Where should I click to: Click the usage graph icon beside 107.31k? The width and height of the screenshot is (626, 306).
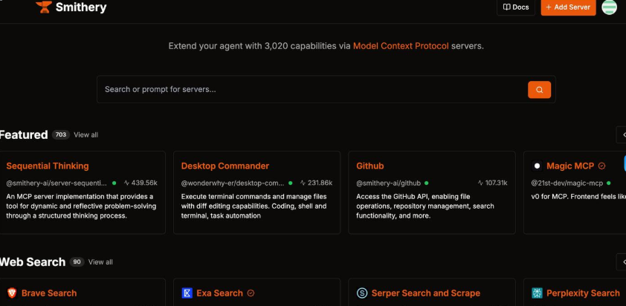click(481, 183)
